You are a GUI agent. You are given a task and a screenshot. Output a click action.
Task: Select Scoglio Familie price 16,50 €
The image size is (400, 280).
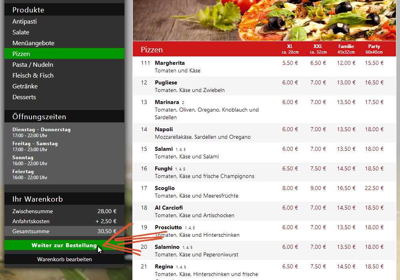[x=346, y=188]
